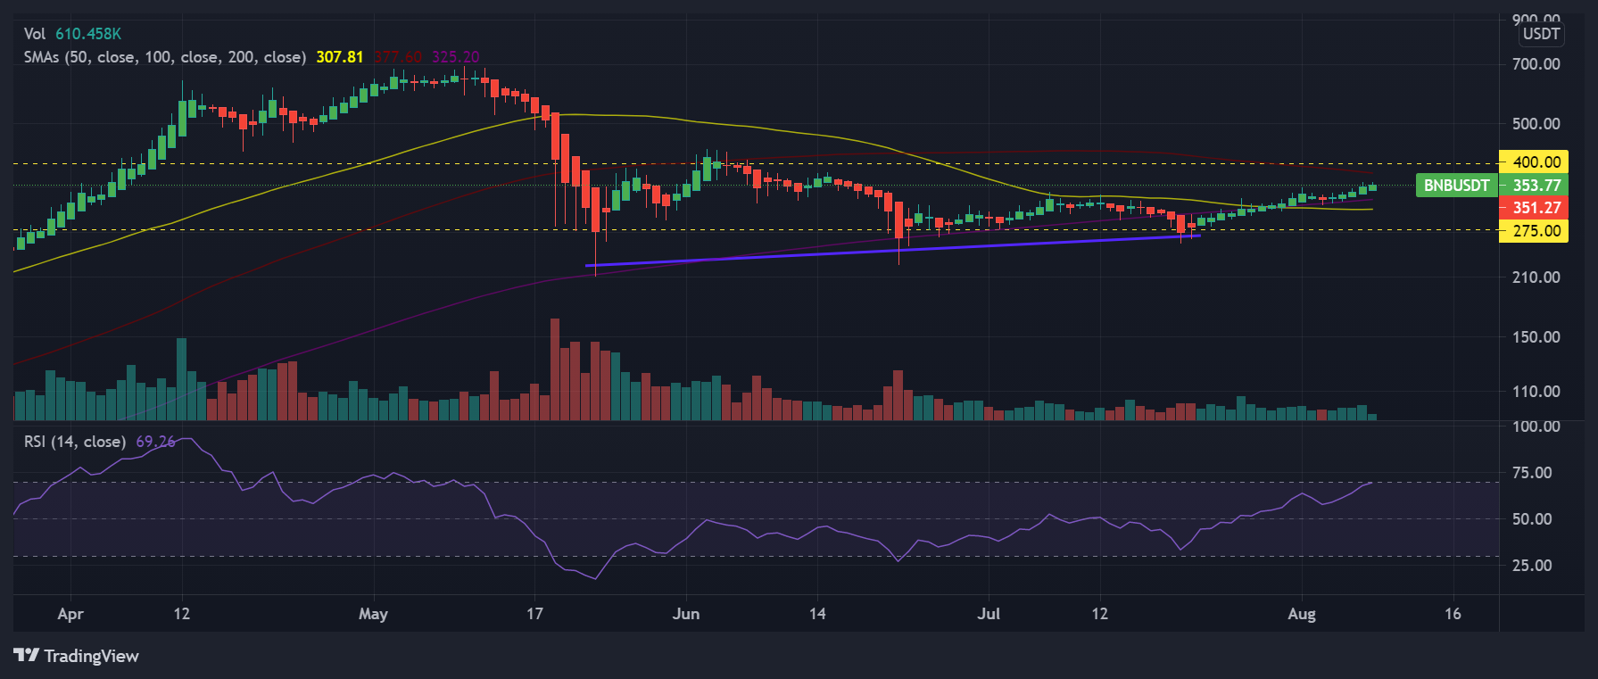Click the RSI value 69.26
The image size is (1598, 679).
pyautogui.click(x=156, y=442)
